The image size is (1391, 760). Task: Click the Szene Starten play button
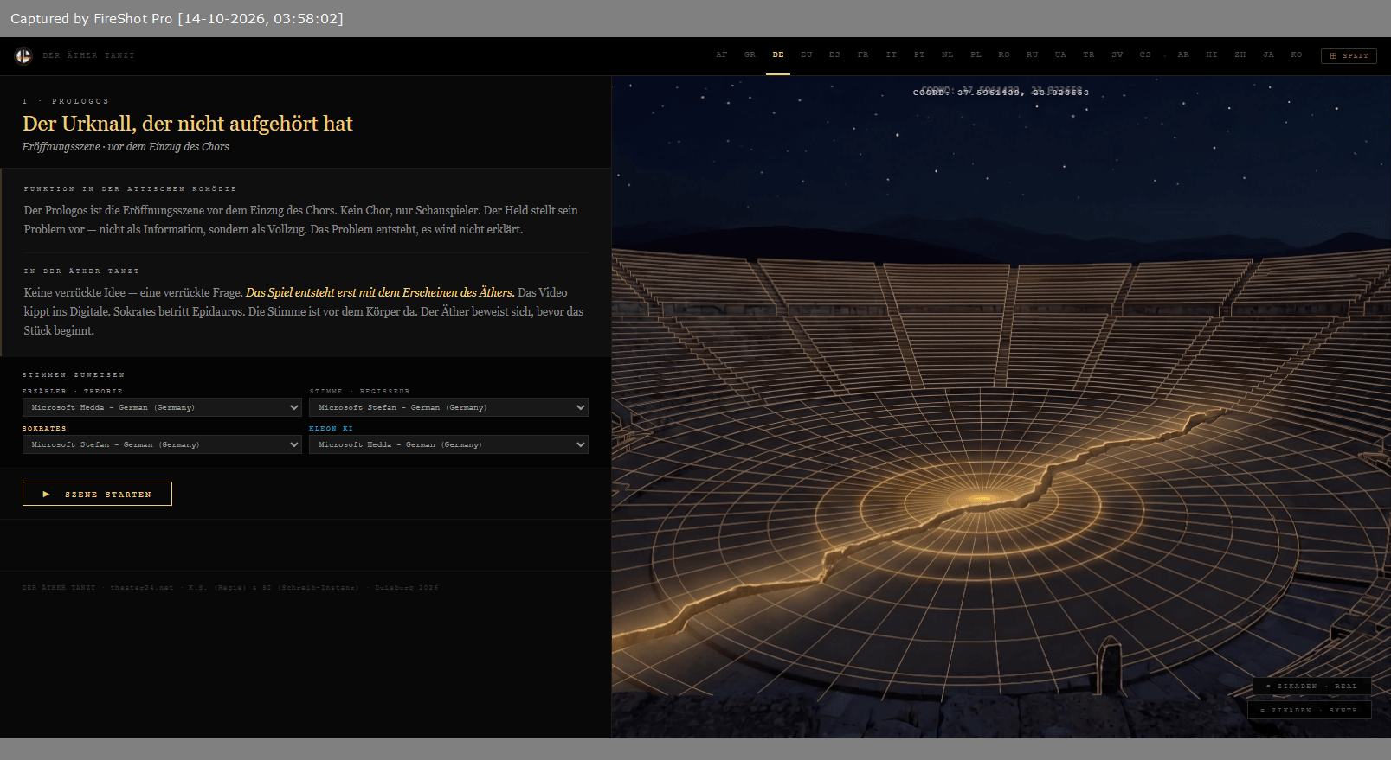pyautogui.click(x=97, y=494)
